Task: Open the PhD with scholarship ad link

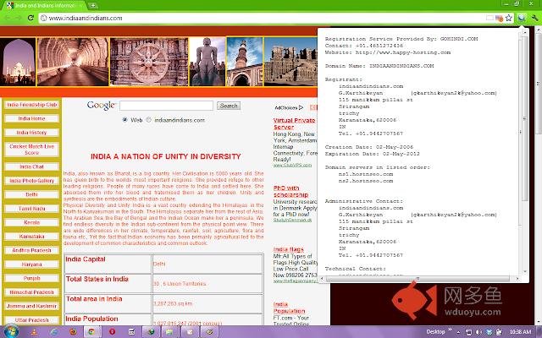Action: pyautogui.click(x=290, y=191)
